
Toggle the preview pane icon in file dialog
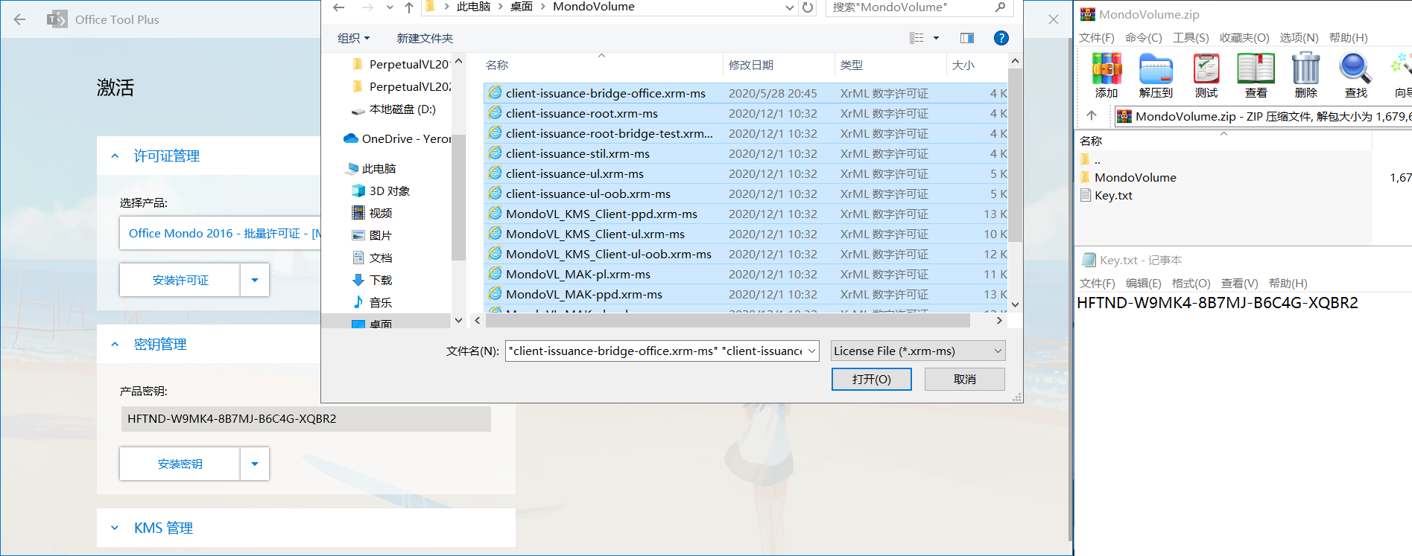coord(967,38)
